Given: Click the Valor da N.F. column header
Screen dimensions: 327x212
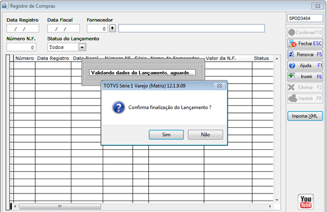Looking at the screenshot, I should [228, 58].
